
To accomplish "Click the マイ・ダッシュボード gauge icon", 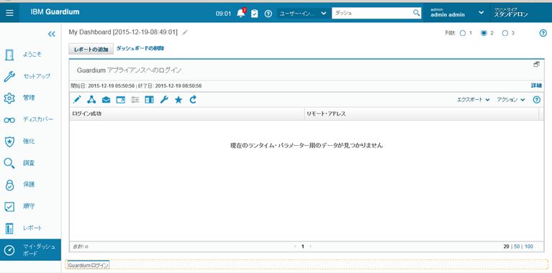I will pyautogui.click(x=9, y=250).
